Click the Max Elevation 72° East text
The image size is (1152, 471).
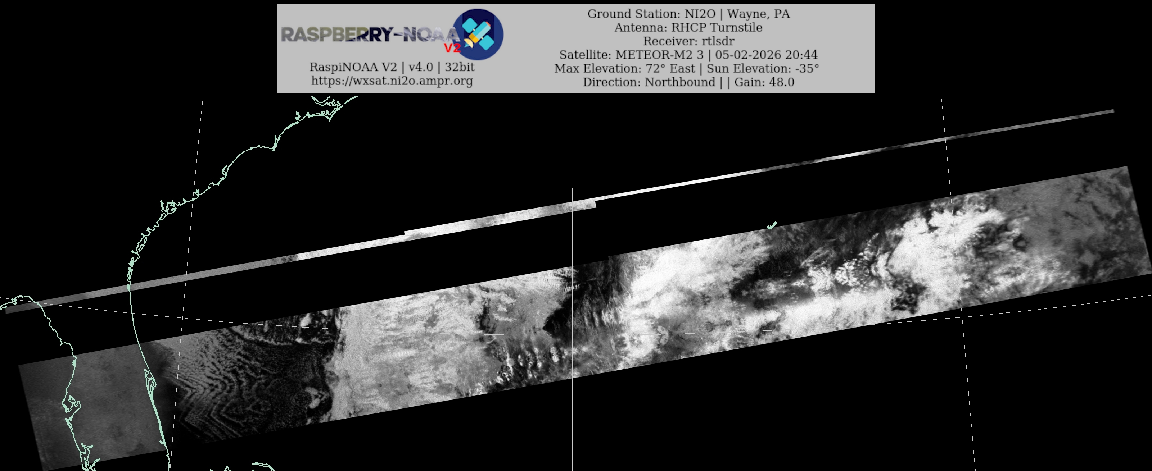(624, 69)
